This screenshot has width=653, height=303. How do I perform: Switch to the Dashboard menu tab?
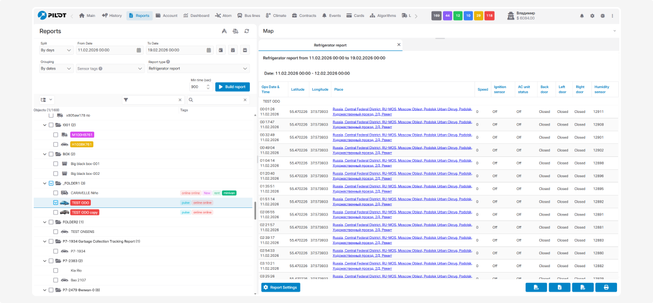196,16
